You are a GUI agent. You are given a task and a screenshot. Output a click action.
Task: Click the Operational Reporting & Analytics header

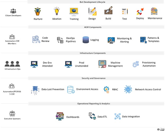click(96, 104)
